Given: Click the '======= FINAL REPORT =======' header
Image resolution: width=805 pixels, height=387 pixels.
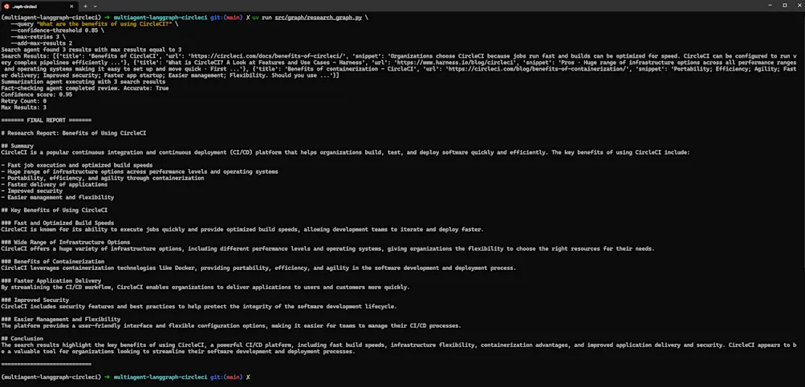Looking at the screenshot, I should pyautogui.click(x=47, y=120).
